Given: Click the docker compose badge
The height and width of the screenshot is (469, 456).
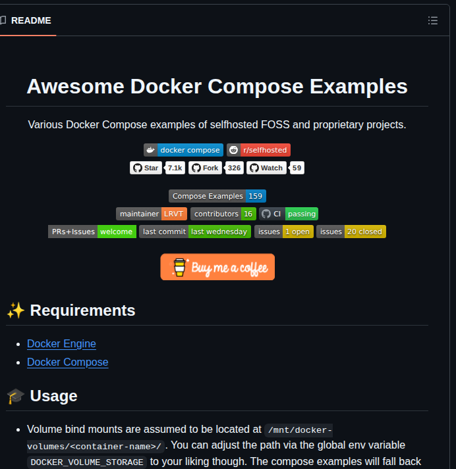Looking at the screenshot, I should coord(183,150).
